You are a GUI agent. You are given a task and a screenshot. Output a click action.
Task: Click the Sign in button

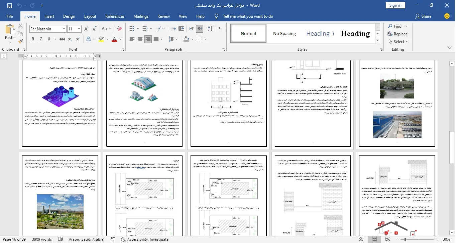point(395,5)
